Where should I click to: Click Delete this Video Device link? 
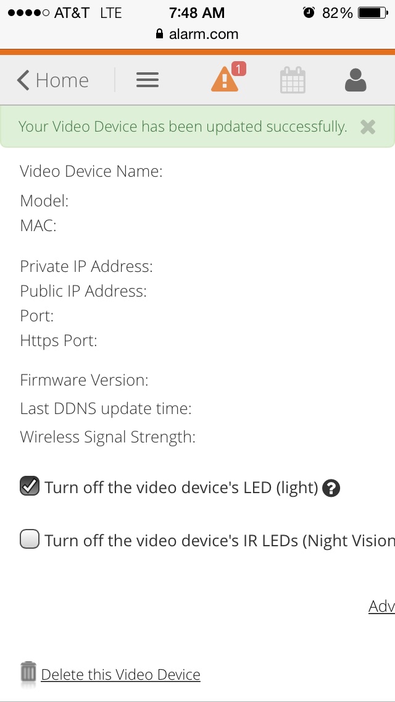point(121,674)
